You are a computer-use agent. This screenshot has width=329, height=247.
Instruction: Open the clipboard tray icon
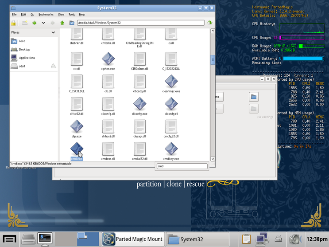pos(246,239)
